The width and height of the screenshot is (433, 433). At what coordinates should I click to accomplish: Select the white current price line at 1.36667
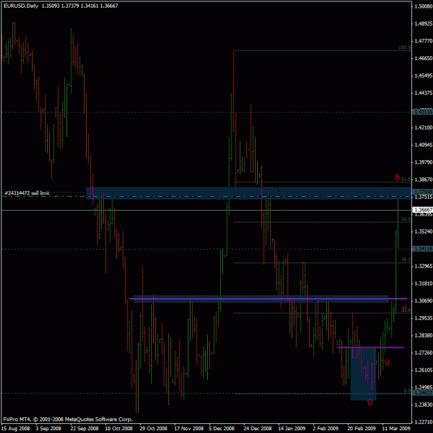pos(206,210)
